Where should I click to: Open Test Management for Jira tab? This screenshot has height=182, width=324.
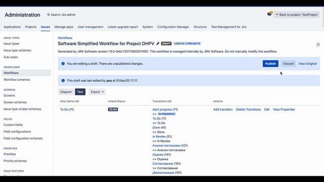[228, 27]
